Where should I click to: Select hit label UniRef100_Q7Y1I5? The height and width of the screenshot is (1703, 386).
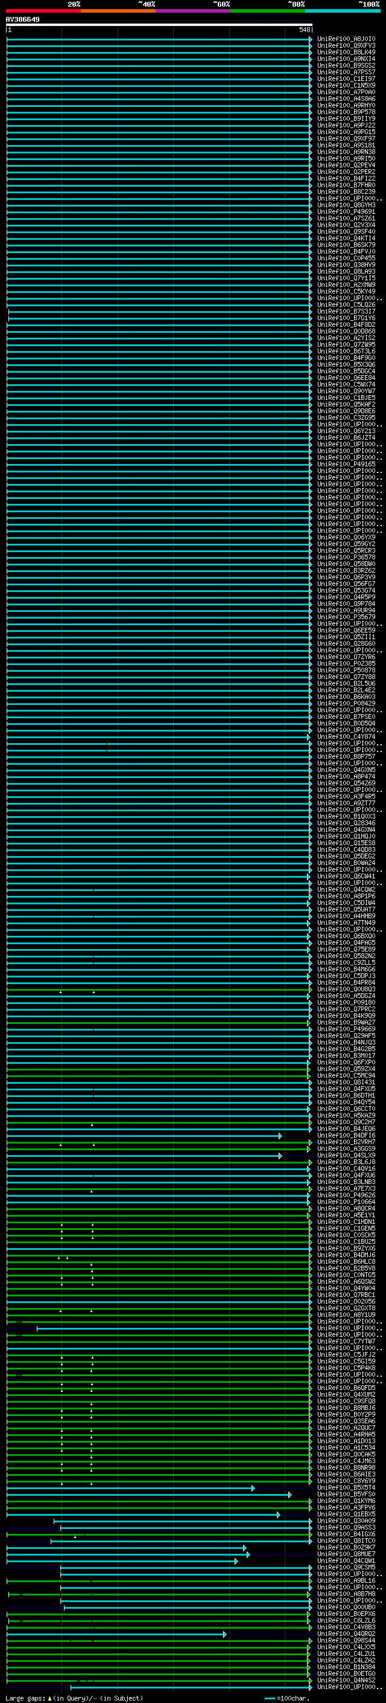click(346, 278)
